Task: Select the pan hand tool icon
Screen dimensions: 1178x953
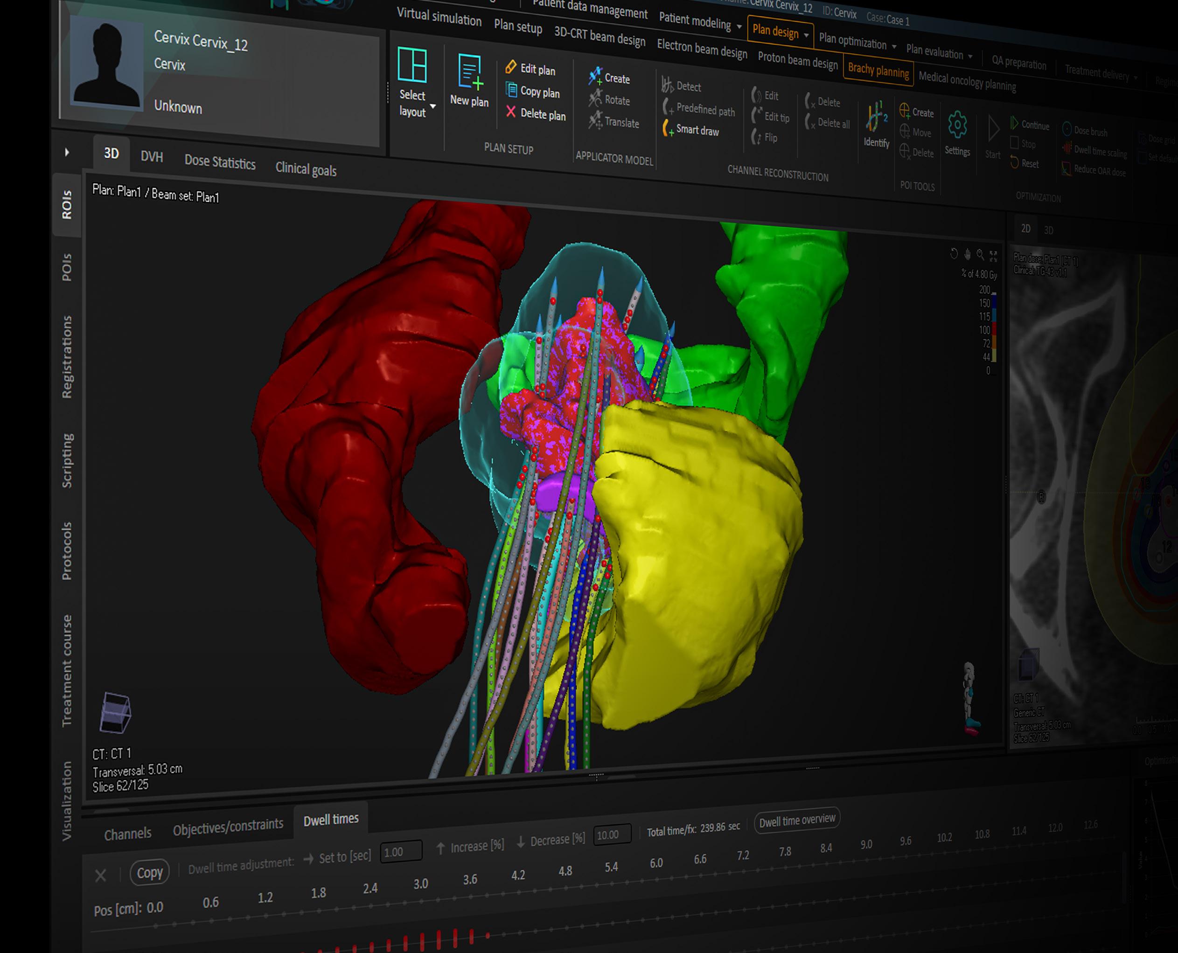Action: tap(967, 254)
